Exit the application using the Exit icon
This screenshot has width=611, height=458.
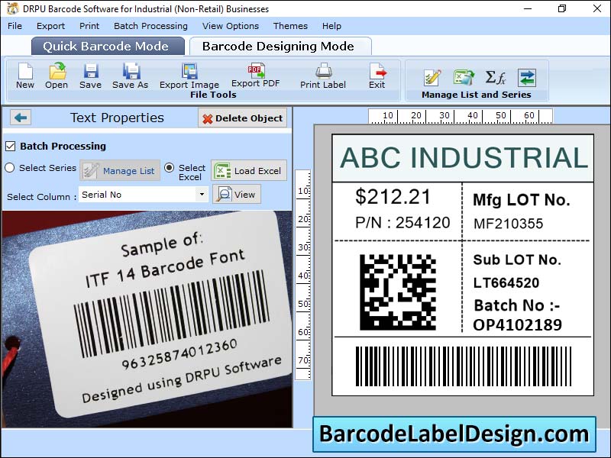click(377, 76)
